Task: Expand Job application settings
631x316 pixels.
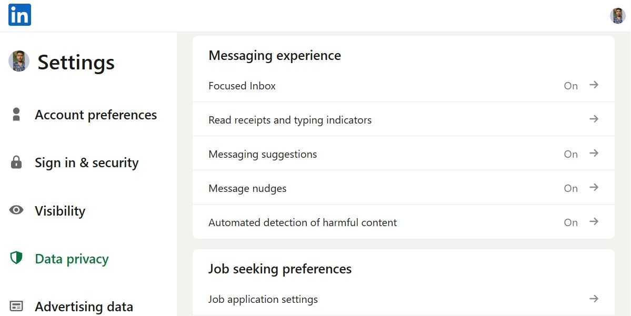Action: (594, 299)
